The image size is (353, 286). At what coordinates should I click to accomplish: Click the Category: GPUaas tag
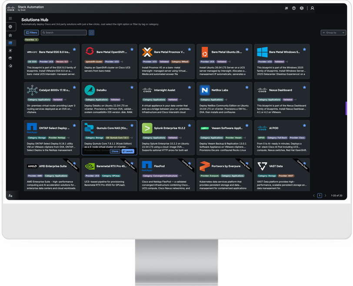pos(111,176)
